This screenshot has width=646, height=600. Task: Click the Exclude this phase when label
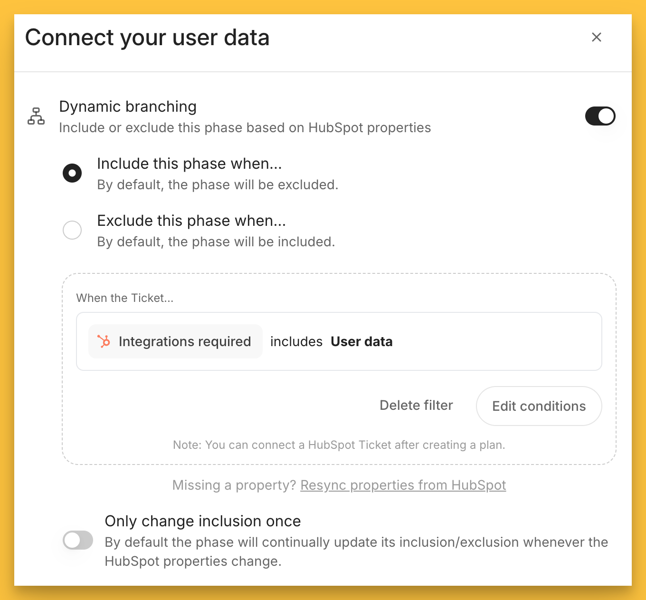coord(191,221)
